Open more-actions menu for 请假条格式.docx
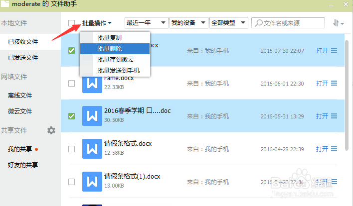This screenshot has width=353, height=206. pyautogui.click(x=334, y=149)
